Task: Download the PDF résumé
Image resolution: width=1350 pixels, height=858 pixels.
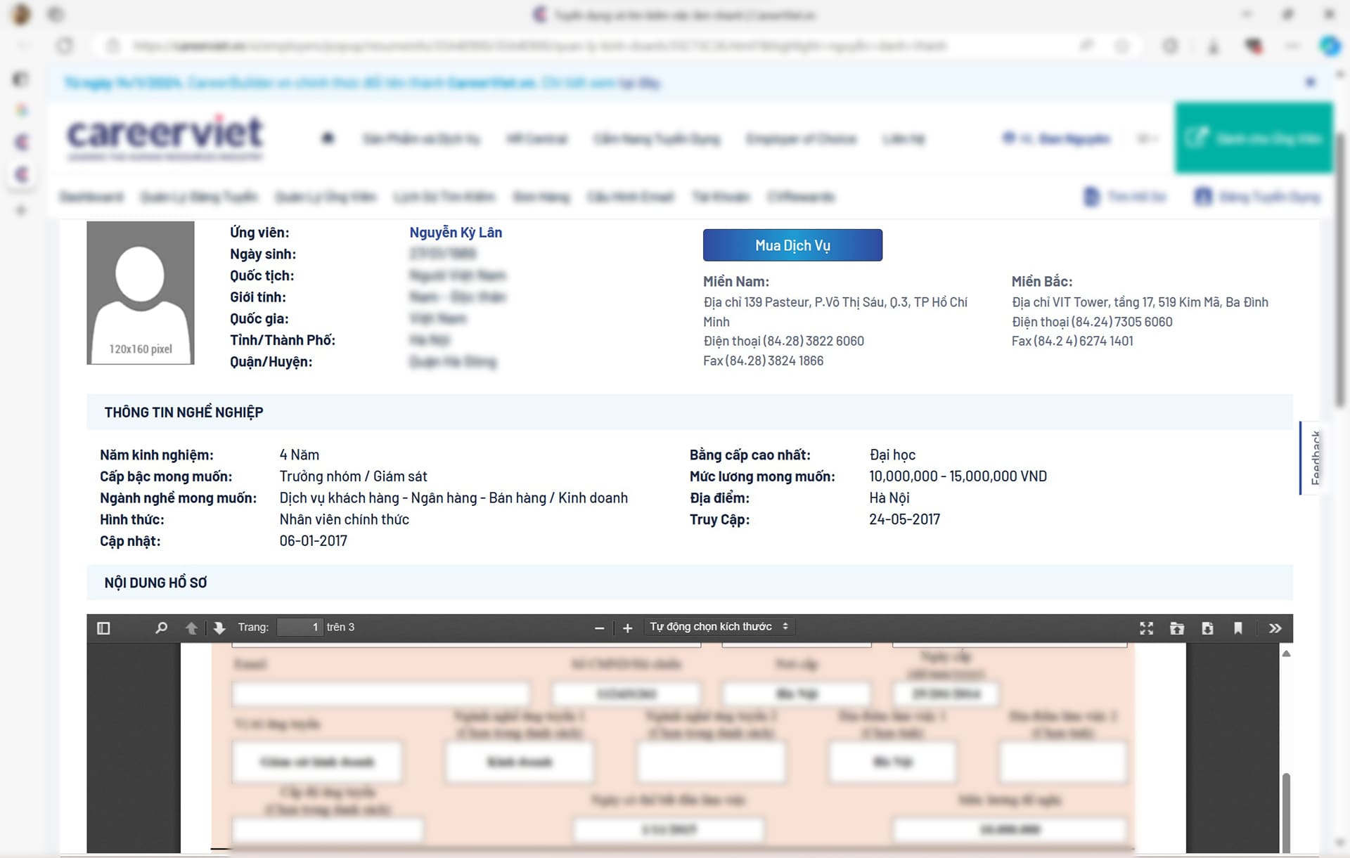Action: click(x=1207, y=628)
